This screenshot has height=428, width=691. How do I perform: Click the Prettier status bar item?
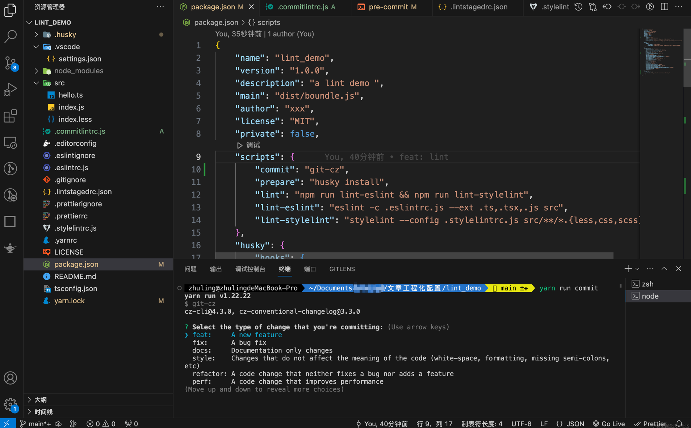click(650, 423)
